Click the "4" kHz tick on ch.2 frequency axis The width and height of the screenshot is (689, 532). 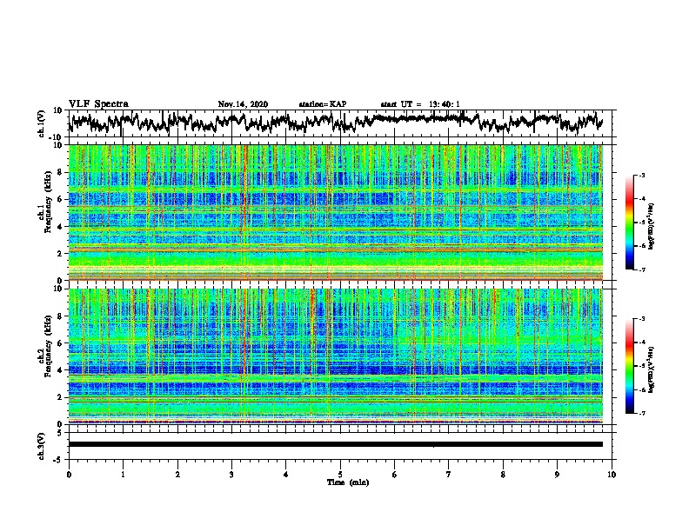tap(62, 370)
